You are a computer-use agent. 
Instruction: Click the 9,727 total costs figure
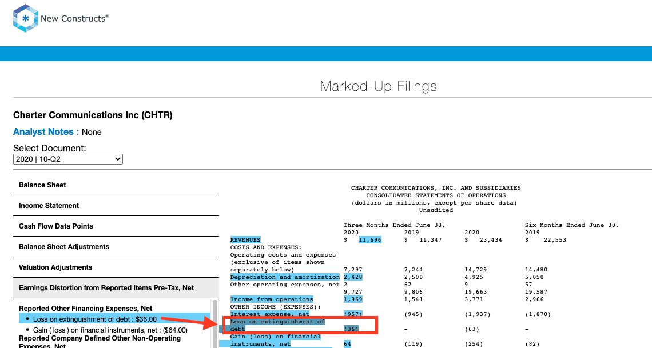[353, 292]
